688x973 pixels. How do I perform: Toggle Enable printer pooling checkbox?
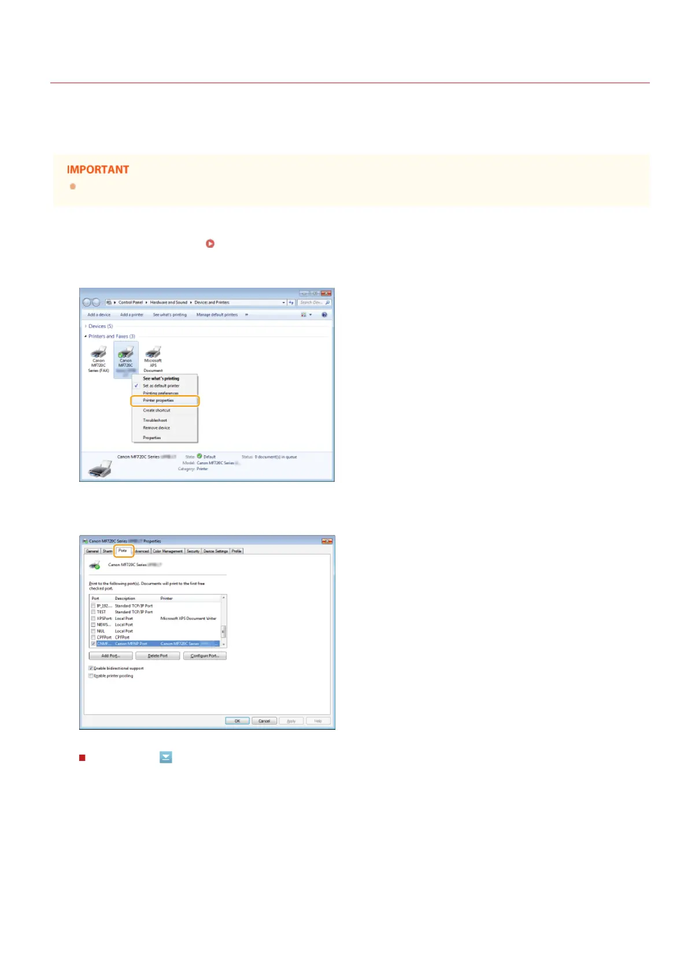91,676
